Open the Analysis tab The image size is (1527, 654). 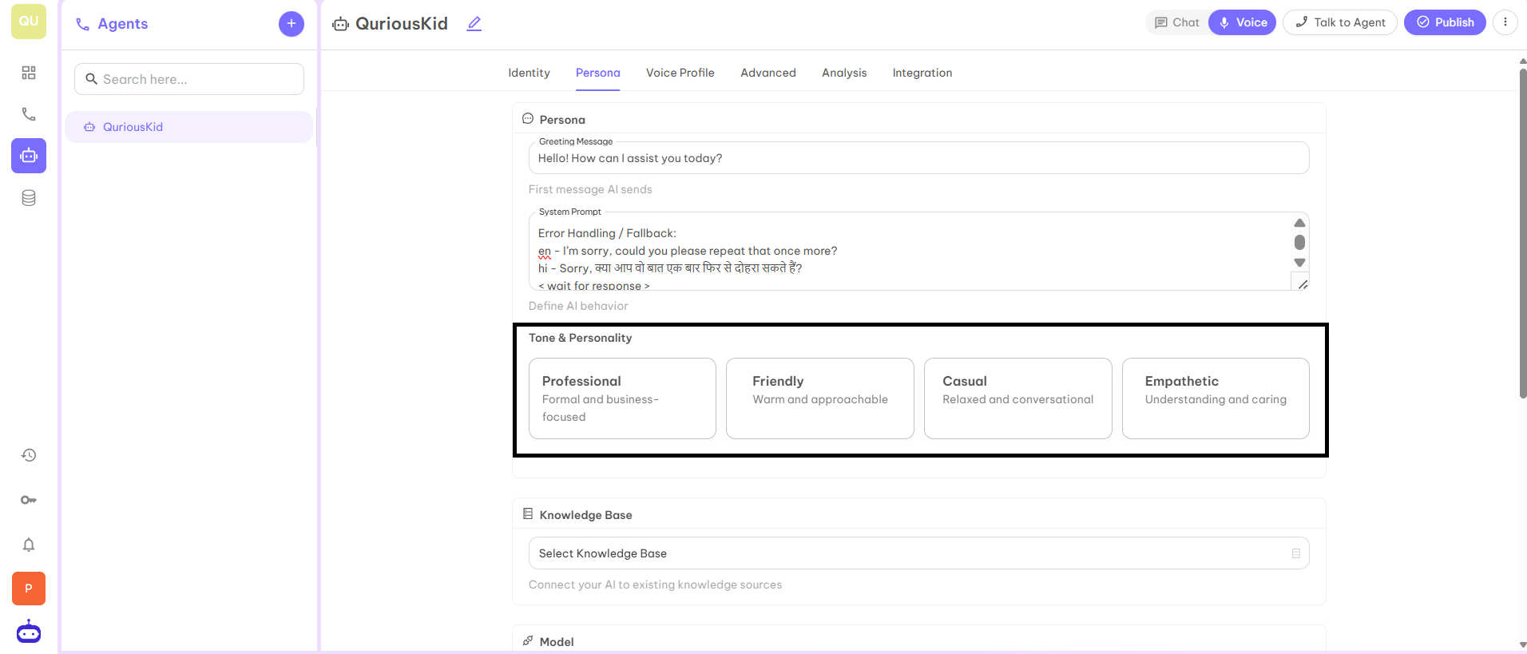[x=844, y=73]
